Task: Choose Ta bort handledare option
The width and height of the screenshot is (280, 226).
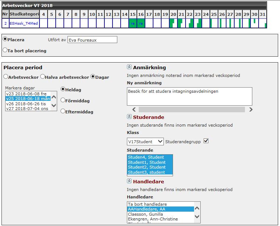Action: pyautogui.click(x=161, y=204)
